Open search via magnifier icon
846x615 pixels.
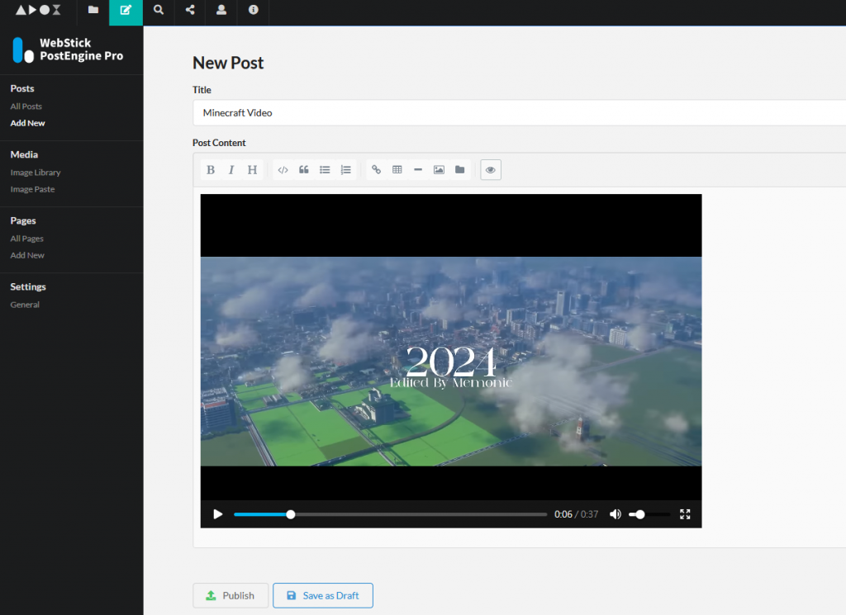pyautogui.click(x=158, y=10)
